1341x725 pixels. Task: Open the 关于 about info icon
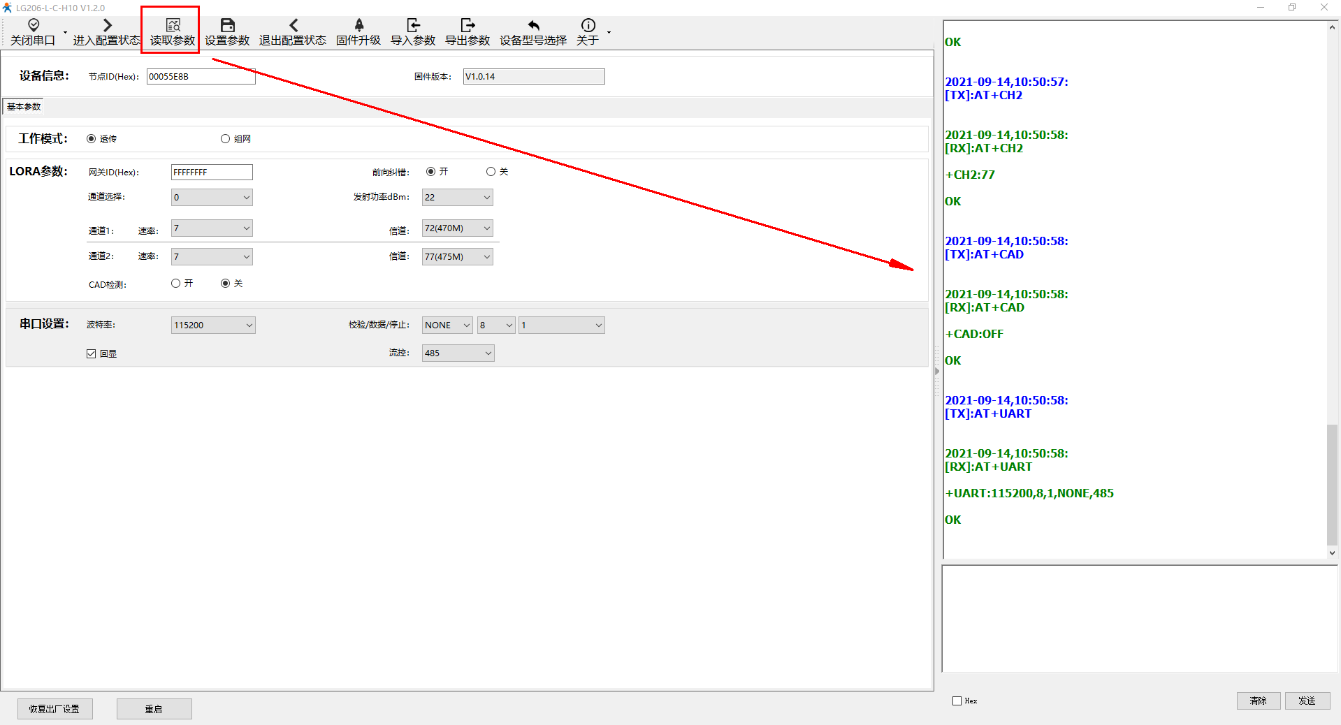coord(588,26)
